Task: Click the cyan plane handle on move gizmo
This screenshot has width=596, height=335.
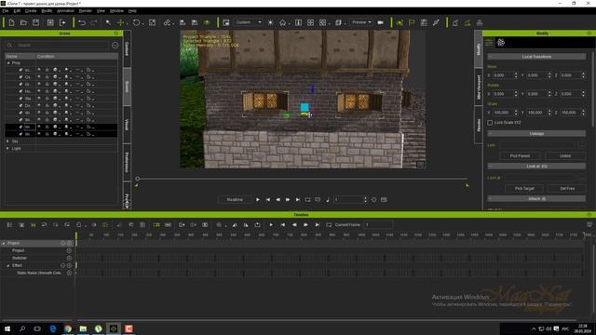Action: [305, 107]
